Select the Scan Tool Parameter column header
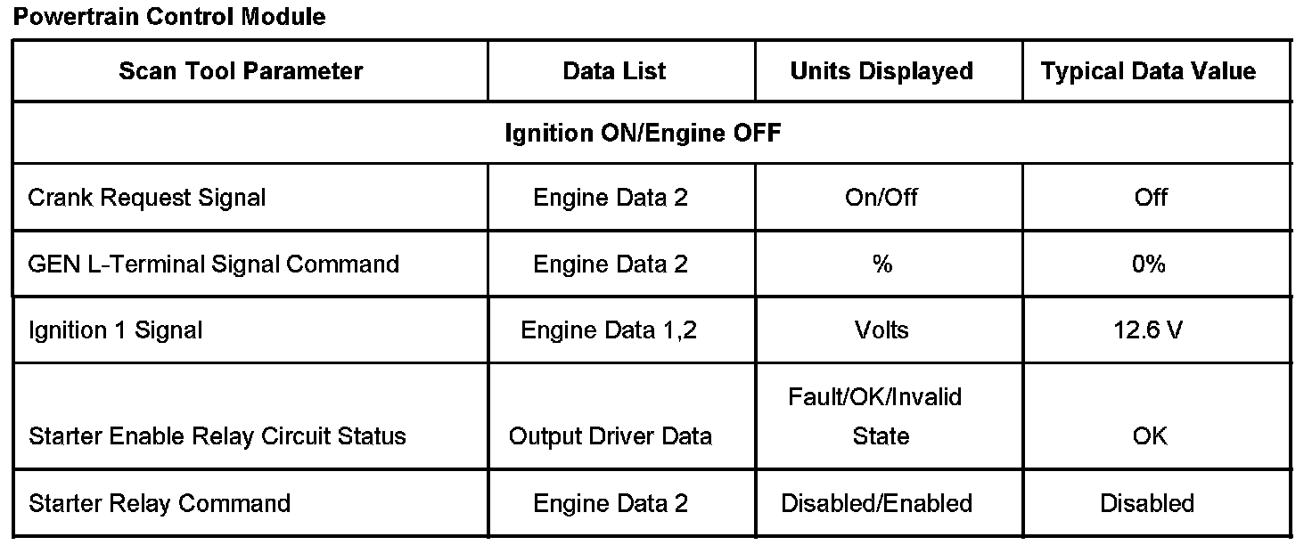 pyautogui.click(x=241, y=71)
